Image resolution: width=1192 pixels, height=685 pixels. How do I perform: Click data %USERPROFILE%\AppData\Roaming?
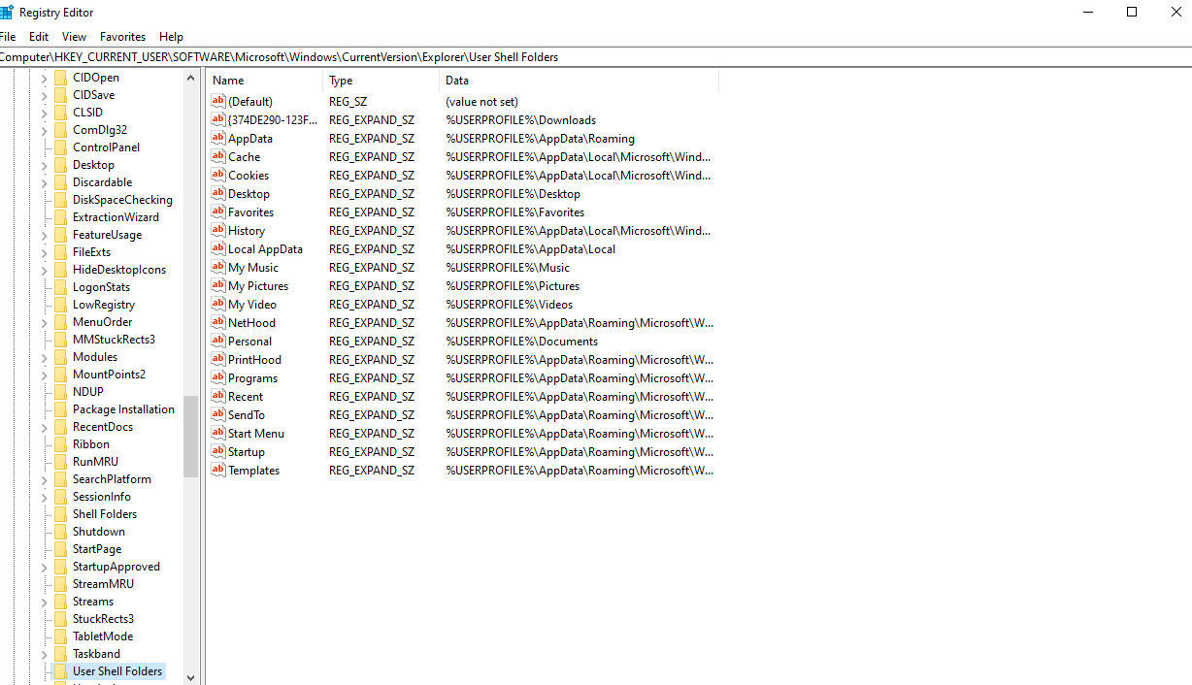coord(540,138)
